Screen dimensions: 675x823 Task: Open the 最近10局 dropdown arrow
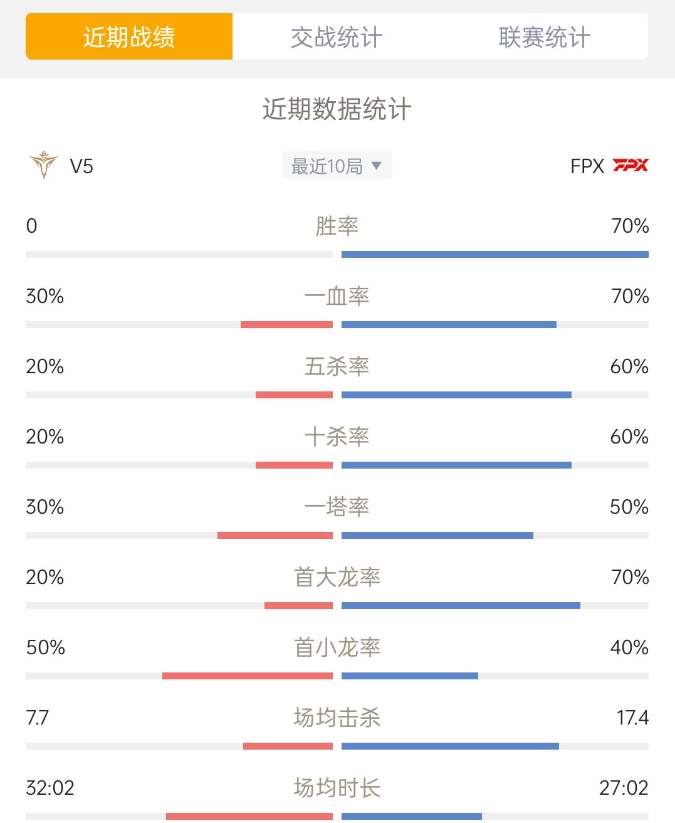tap(376, 166)
